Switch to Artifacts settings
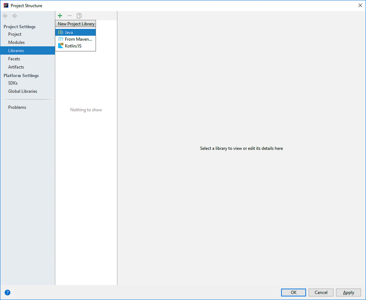The width and height of the screenshot is (366, 300). pos(16,67)
